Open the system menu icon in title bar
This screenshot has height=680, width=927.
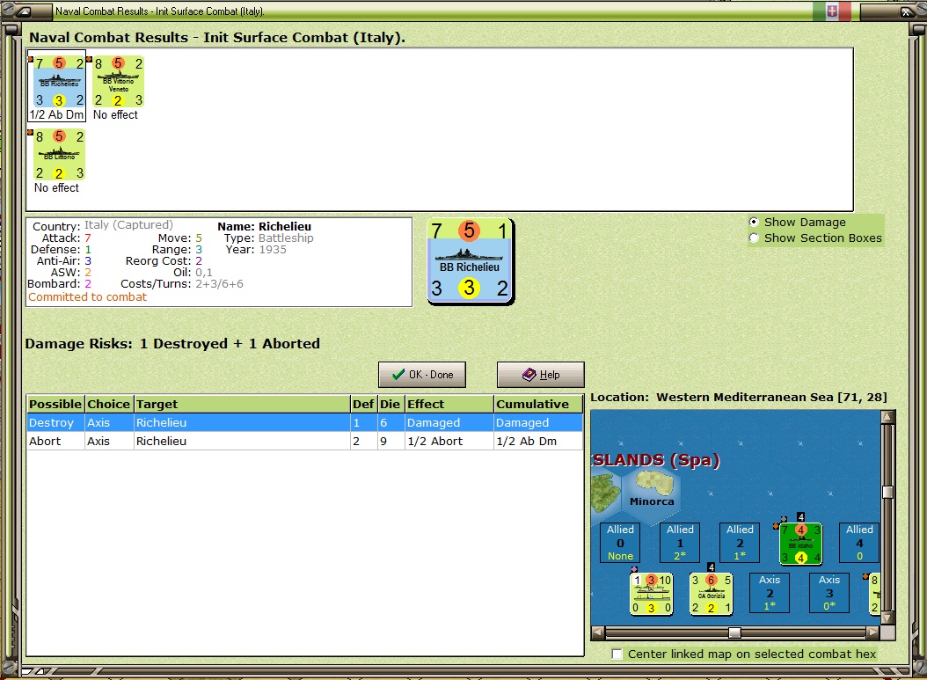pyautogui.click(x=23, y=11)
